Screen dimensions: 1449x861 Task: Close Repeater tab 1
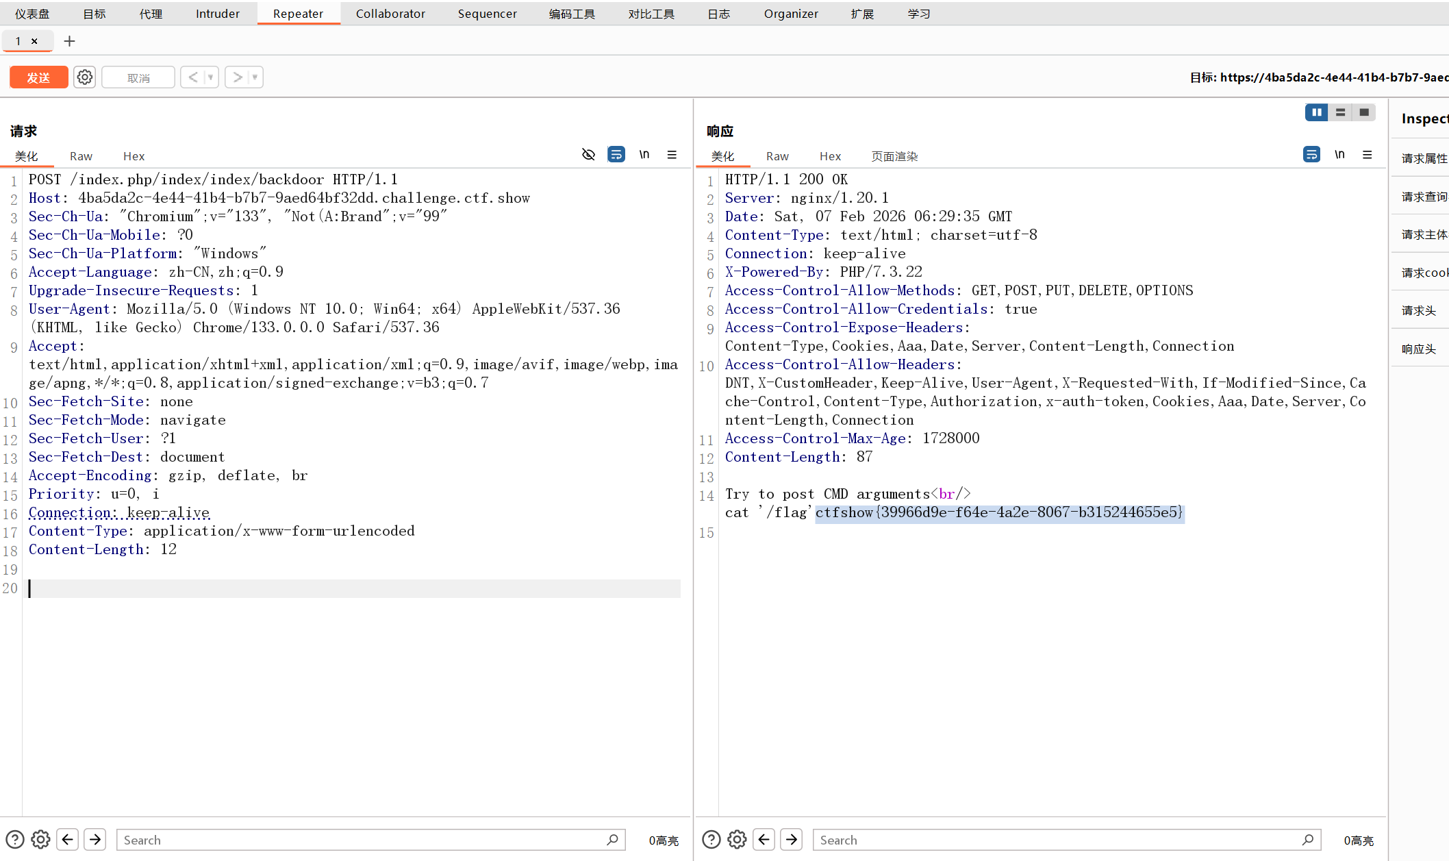(x=34, y=41)
